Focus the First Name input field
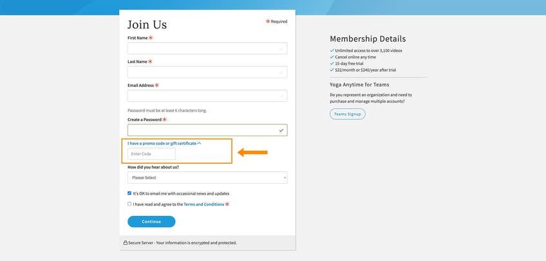The height and width of the screenshot is (261, 546). (207, 48)
